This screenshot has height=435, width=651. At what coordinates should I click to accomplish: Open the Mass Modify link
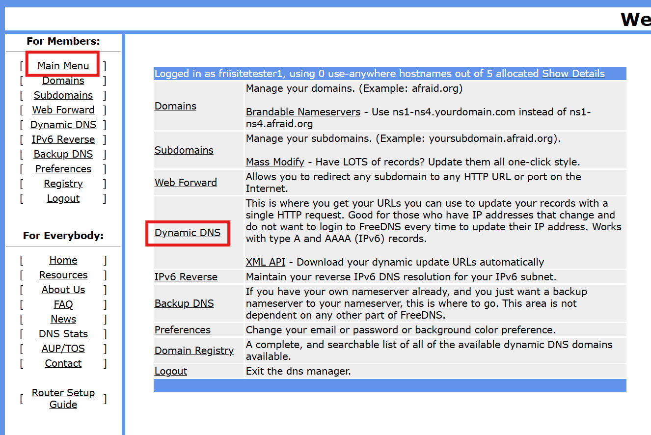pos(275,162)
